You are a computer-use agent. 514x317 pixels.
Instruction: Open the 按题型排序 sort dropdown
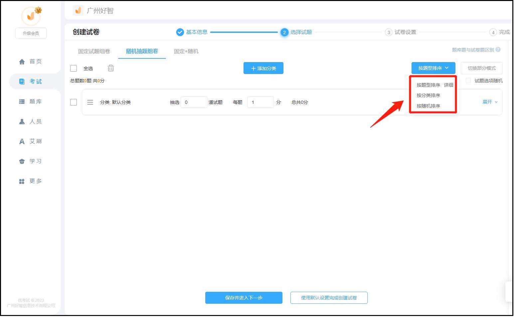[x=433, y=68]
